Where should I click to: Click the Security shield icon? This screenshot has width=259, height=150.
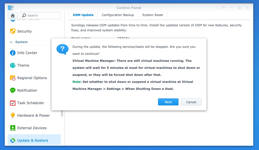(13, 31)
